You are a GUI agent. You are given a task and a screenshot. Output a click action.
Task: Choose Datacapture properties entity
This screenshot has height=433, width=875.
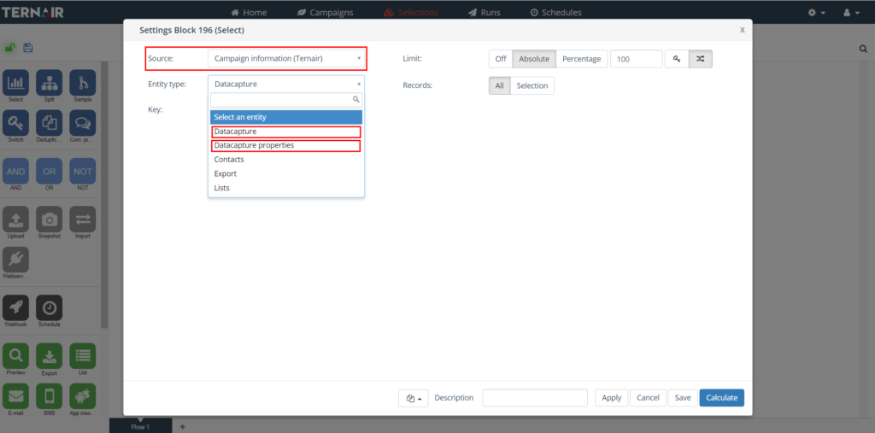(286, 146)
